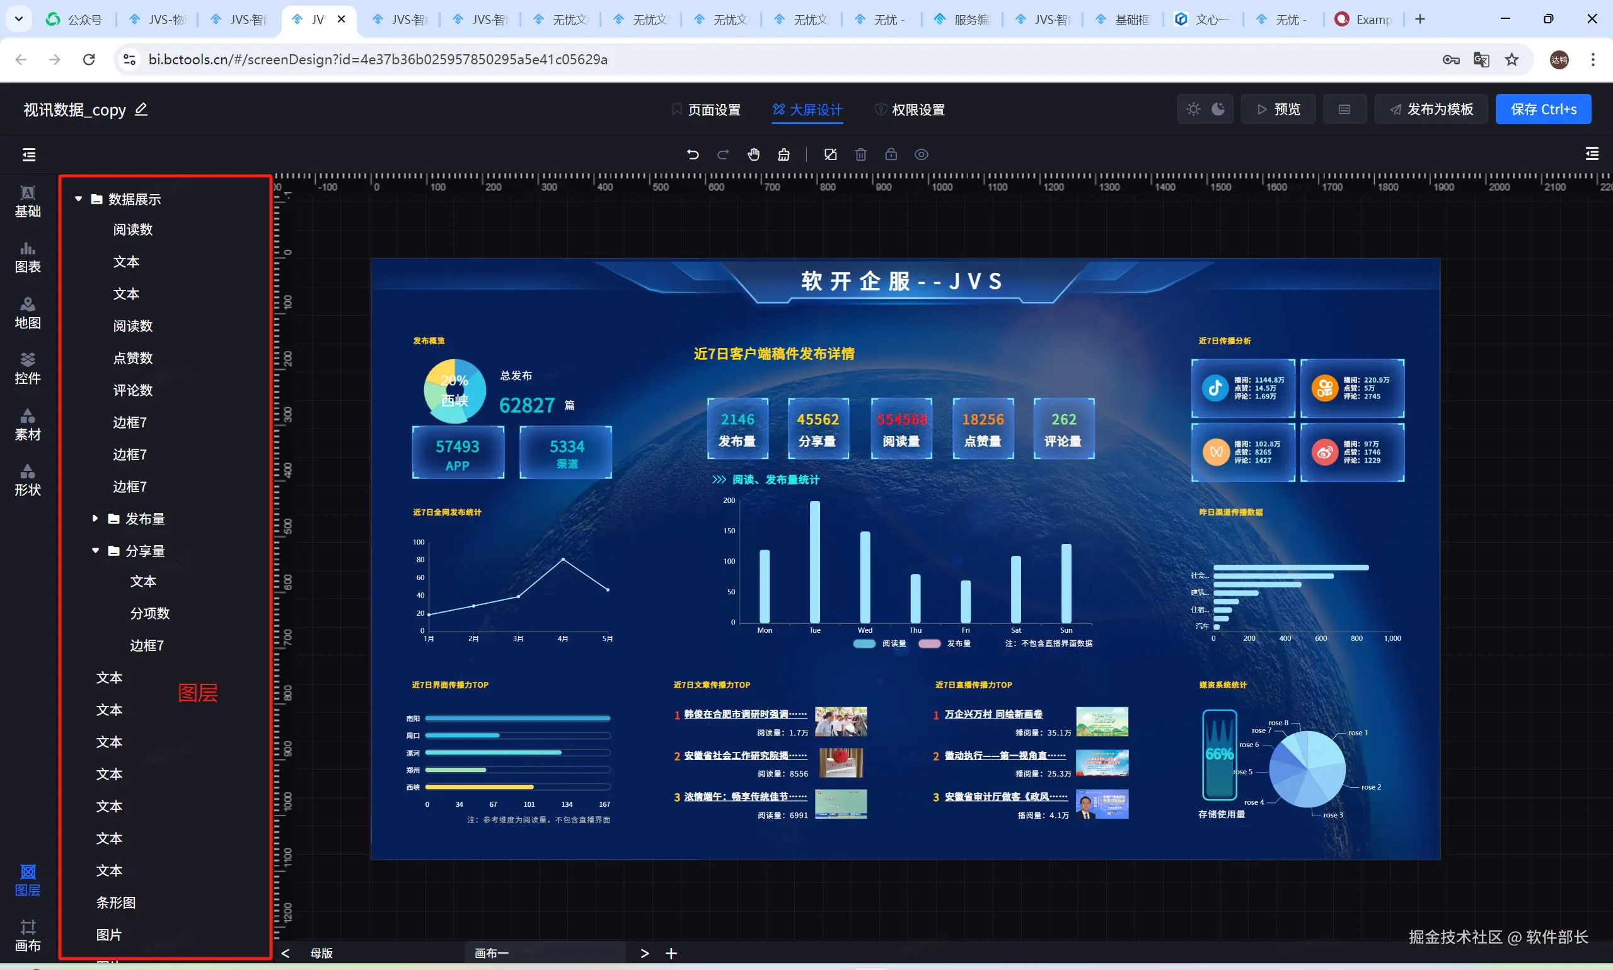Collapse the 分享量 folder
1613x970 pixels.
tap(95, 550)
